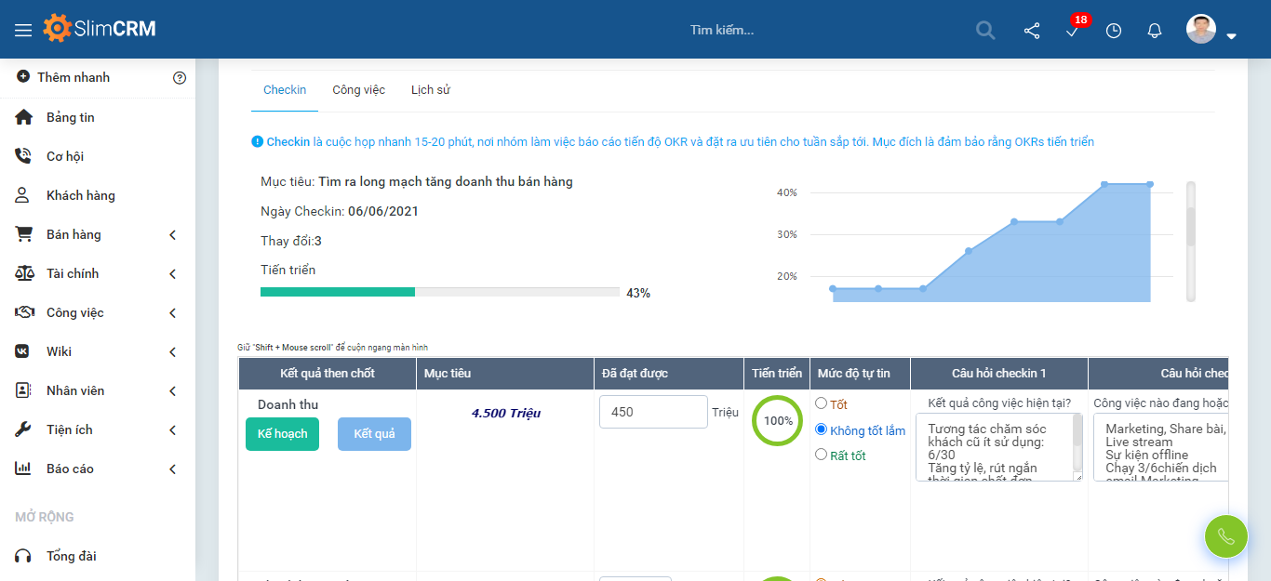1271x581 pixels.
Task: Click the green phone call button
Action: point(1225,536)
